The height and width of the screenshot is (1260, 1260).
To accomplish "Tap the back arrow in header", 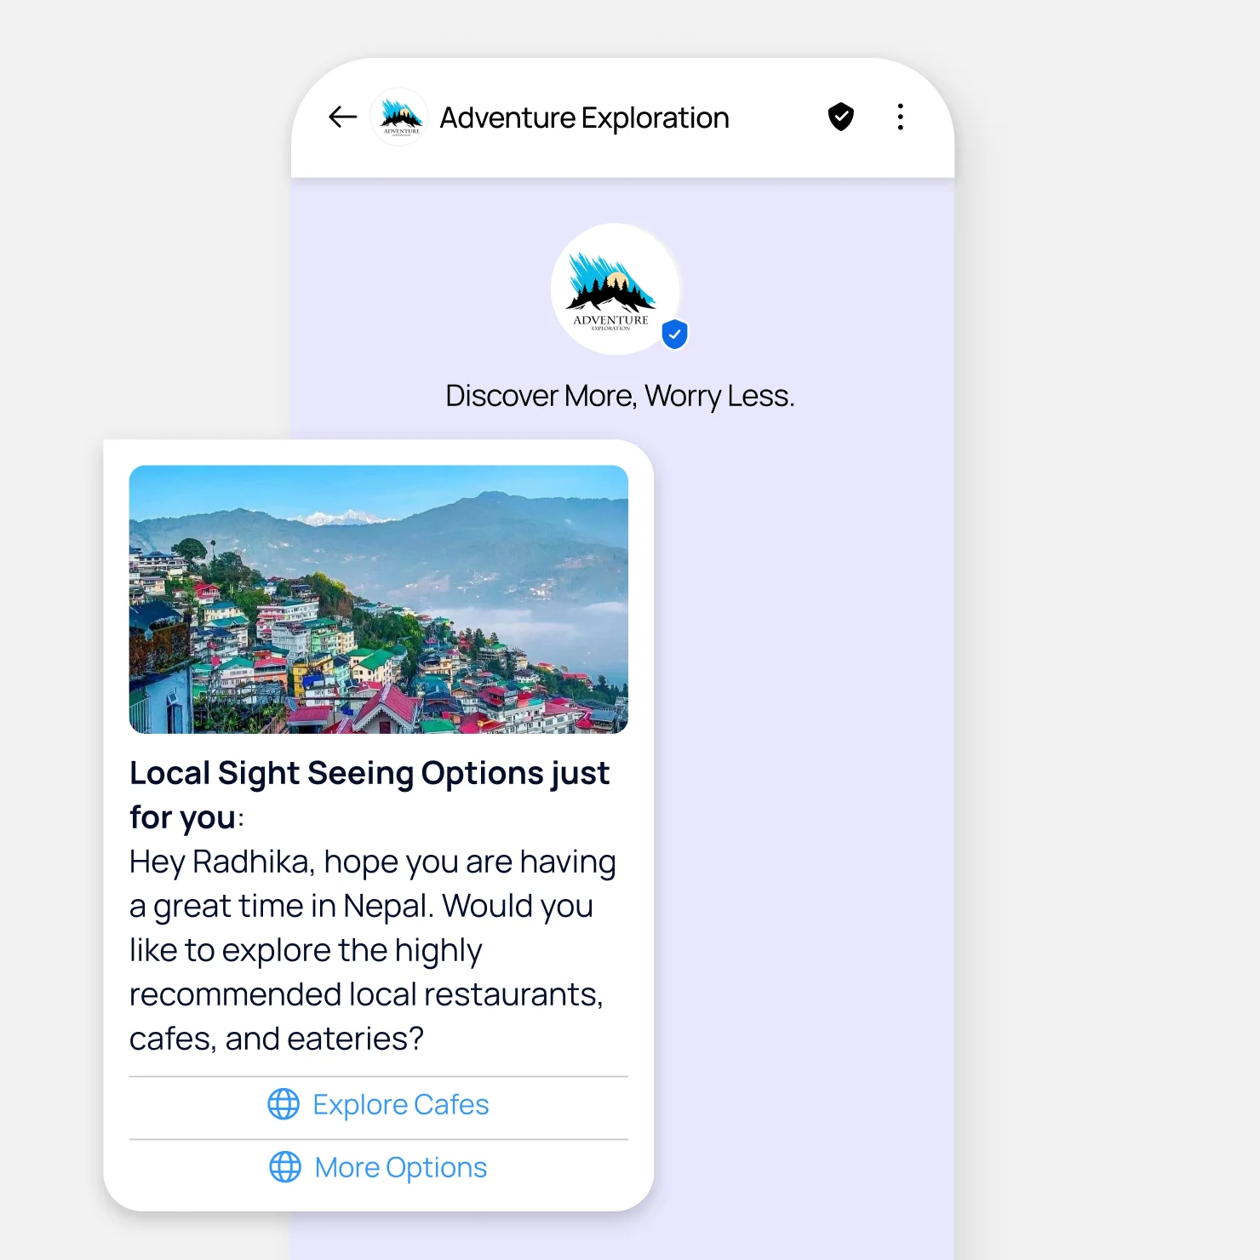I will 342,117.
